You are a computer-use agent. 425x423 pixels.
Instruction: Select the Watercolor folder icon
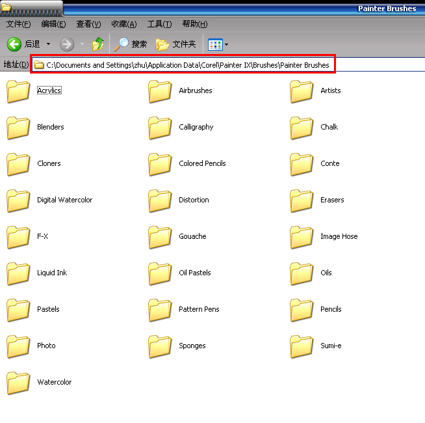click(x=18, y=383)
